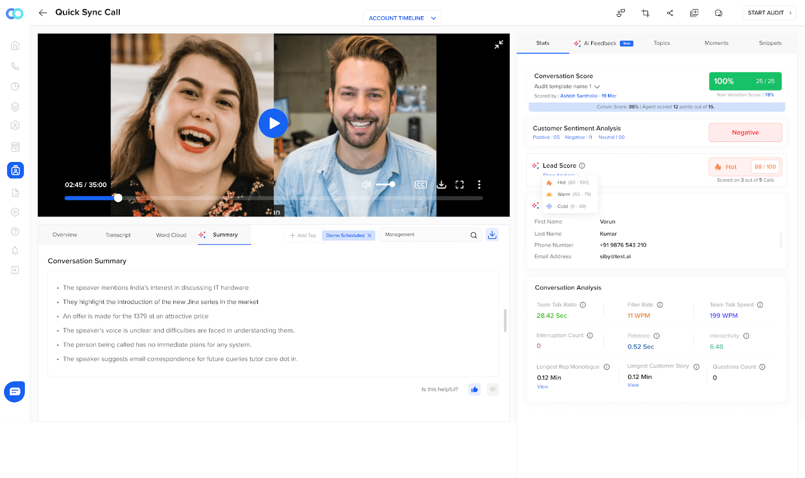Screen dimensions: 805x478
Task: Click the Patience info icon
Action: click(657, 336)
